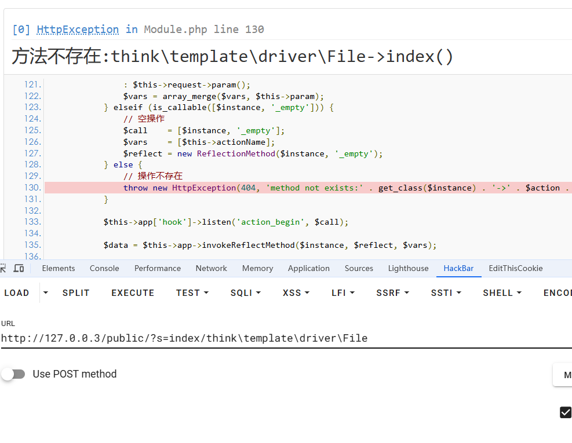Open the LOAD dropdown arrow

[46, 292]
